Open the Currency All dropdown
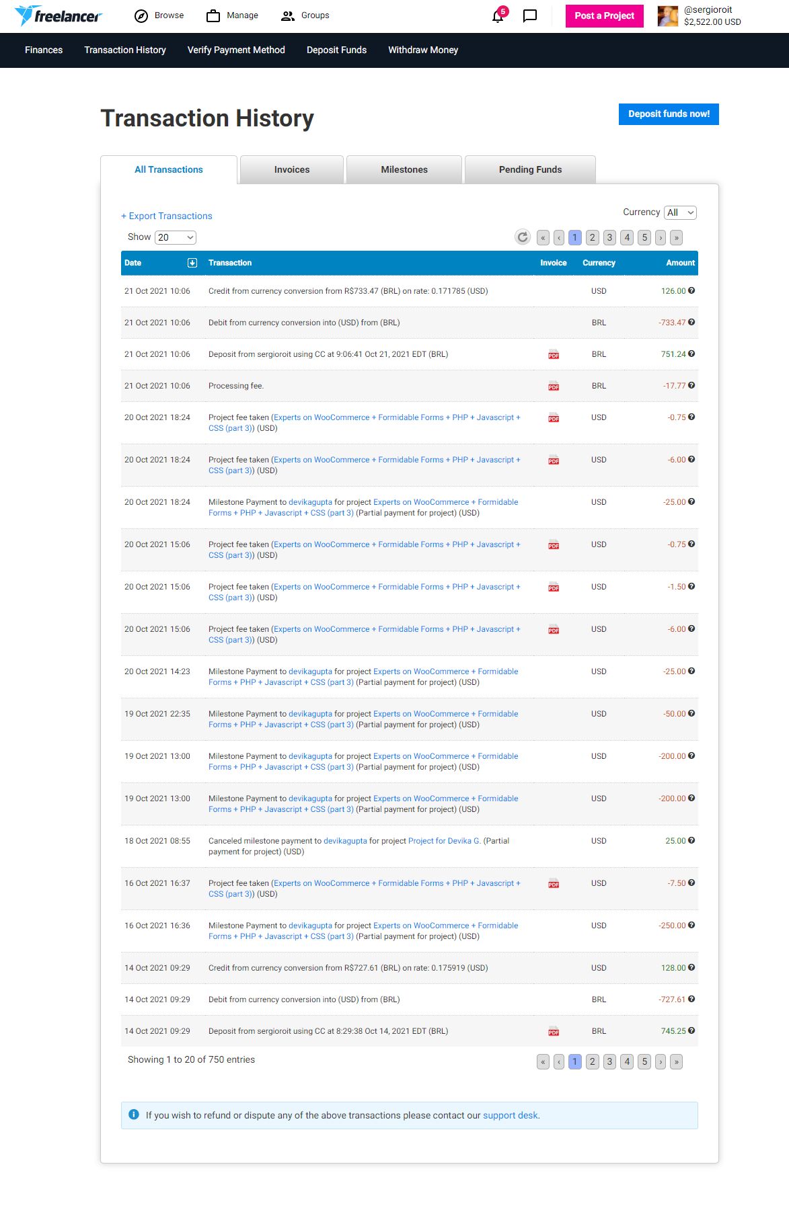The image size is (789, 1220). (x=680, y=212)
